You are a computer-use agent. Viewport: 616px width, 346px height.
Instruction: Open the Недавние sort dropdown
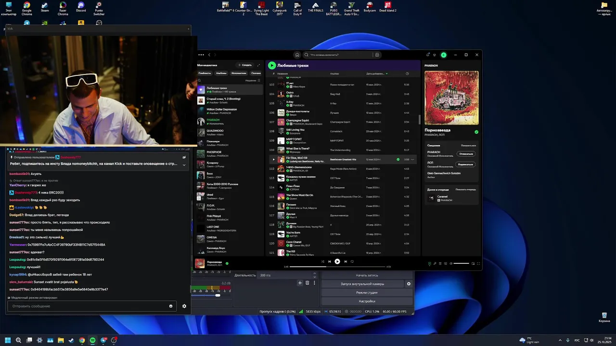(253, 80)
